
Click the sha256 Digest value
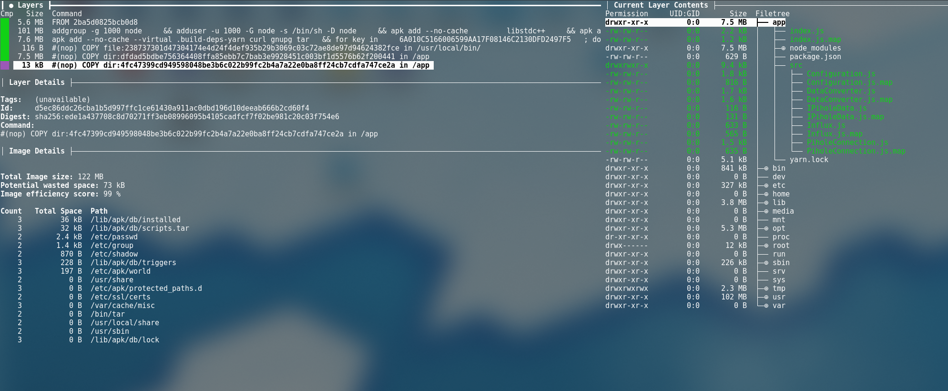point(187,117)
